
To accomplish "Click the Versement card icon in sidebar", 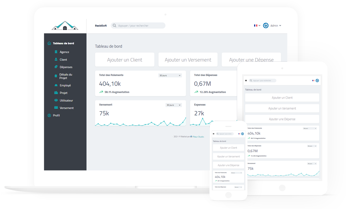I will [56, 108].
